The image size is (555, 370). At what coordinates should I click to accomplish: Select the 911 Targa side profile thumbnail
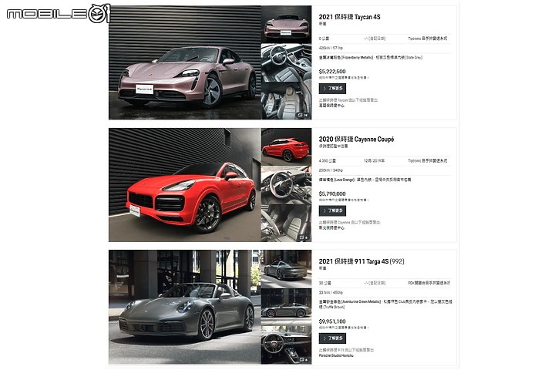[x=286, y=307]
